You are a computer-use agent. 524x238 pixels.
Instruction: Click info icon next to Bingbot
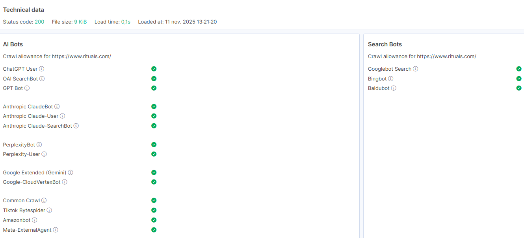pyautogui.click(x=391, y=79)
